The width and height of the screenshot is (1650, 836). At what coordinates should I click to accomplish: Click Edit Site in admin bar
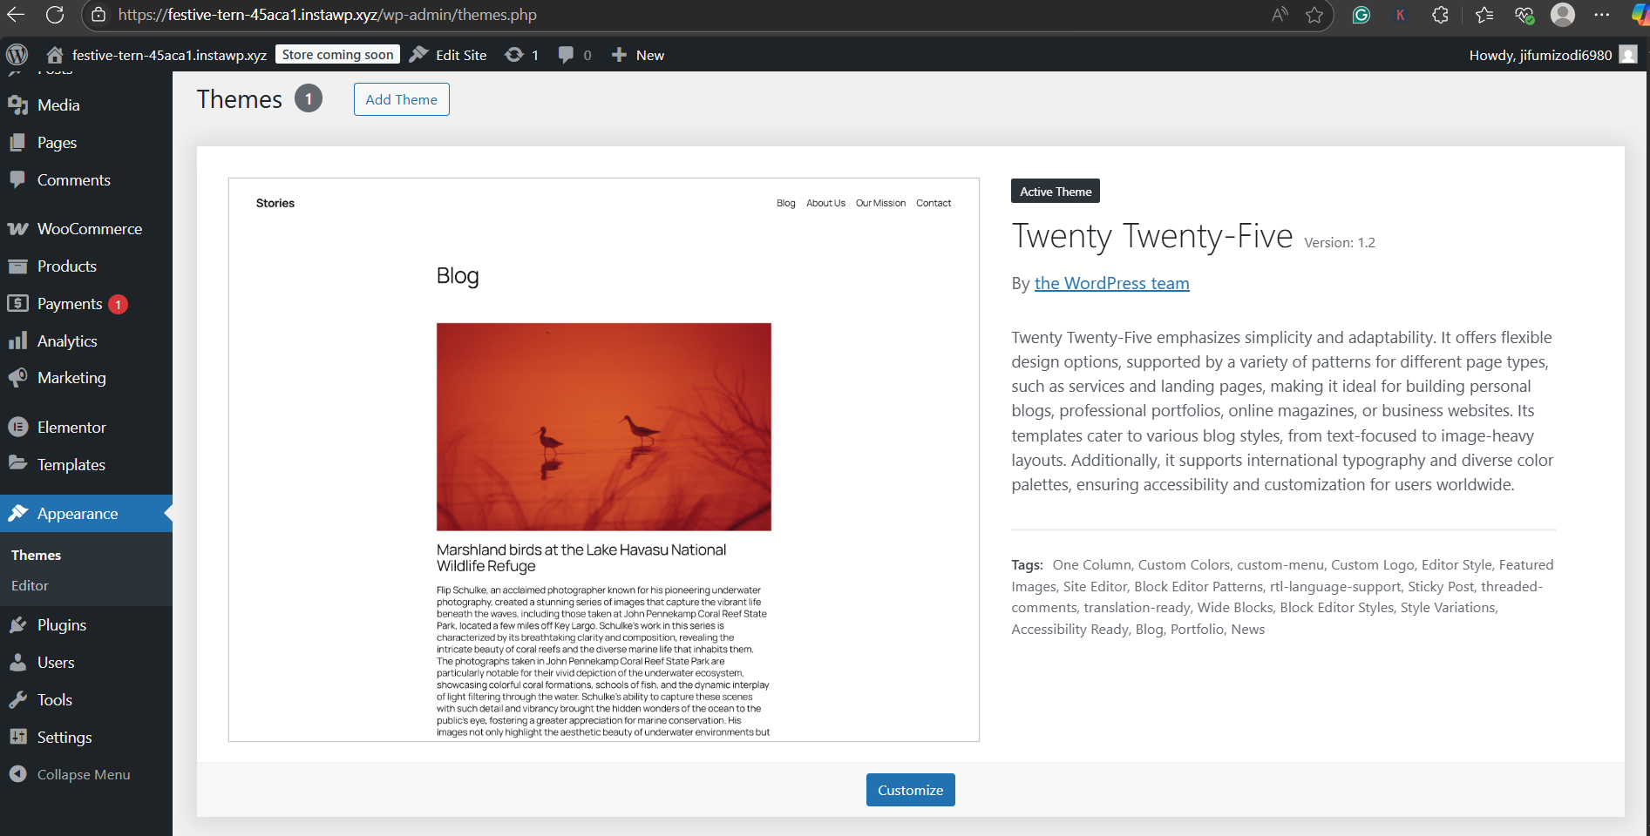tap(449, 55)
